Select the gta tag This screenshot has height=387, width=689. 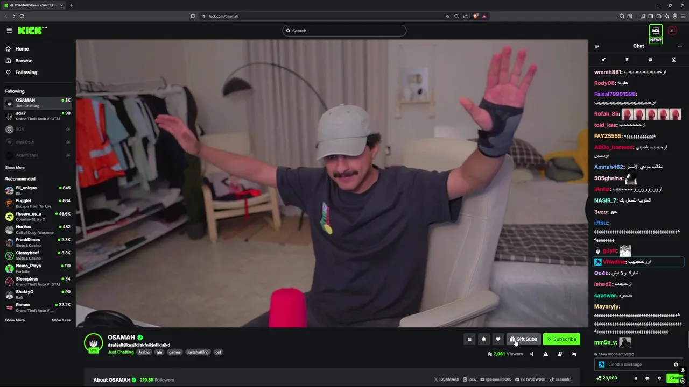pos(159,352)
